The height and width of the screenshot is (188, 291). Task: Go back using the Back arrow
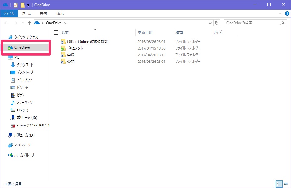6,23
